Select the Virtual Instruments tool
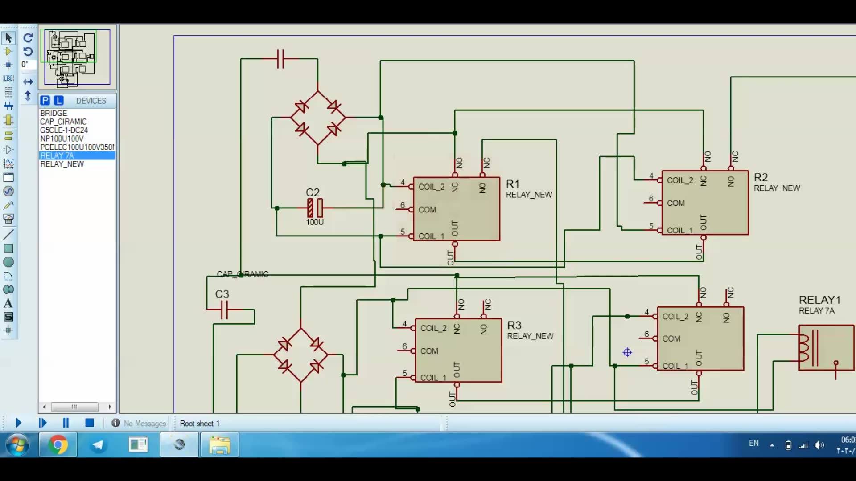 (8, 219)
